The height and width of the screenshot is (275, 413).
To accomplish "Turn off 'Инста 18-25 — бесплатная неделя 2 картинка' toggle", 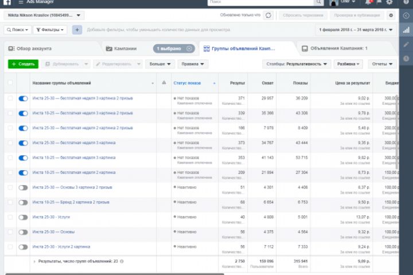I will pos(23,173).
